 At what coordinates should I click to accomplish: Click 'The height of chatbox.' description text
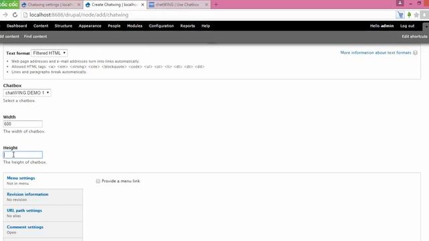25,162
